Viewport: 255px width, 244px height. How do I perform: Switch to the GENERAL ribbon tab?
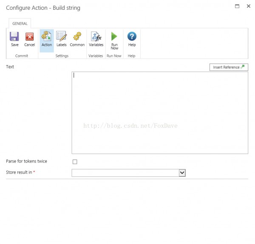click(20, 23)
